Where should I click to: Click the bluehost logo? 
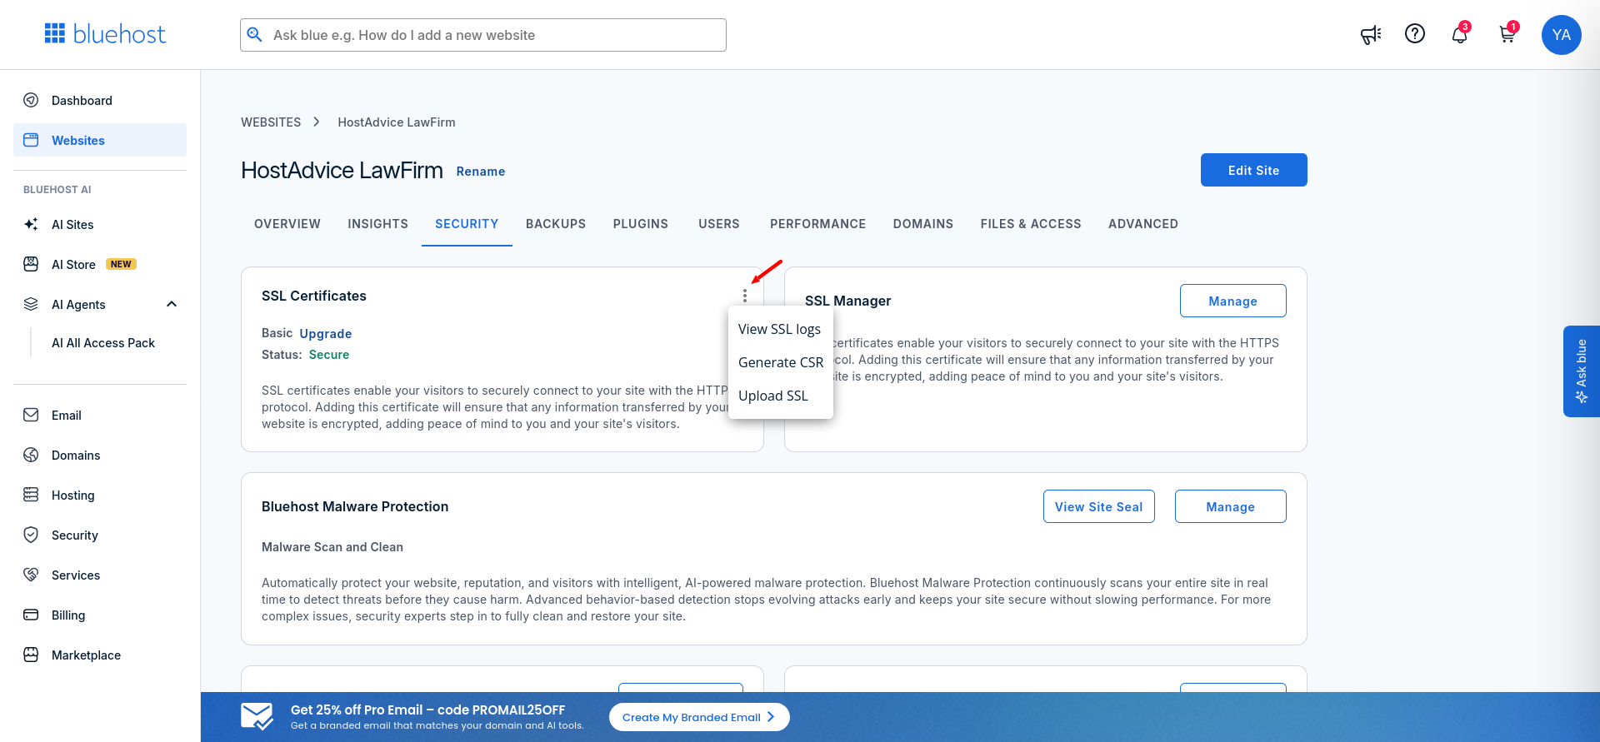105,34
